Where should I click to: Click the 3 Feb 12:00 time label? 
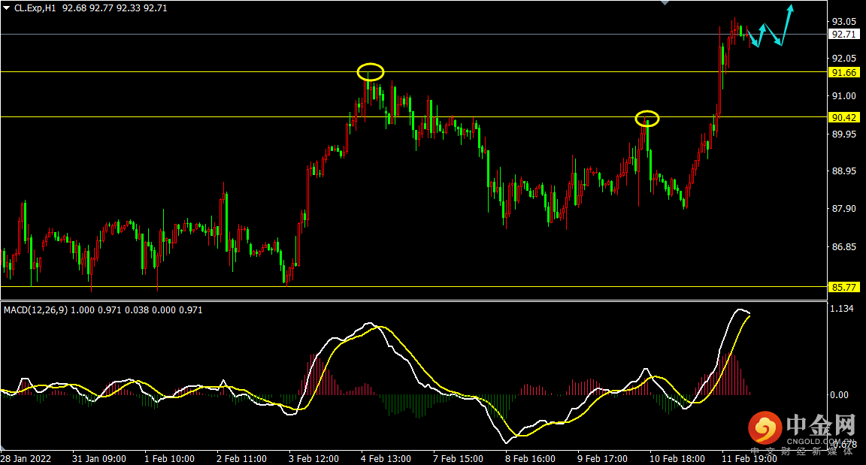313,458
